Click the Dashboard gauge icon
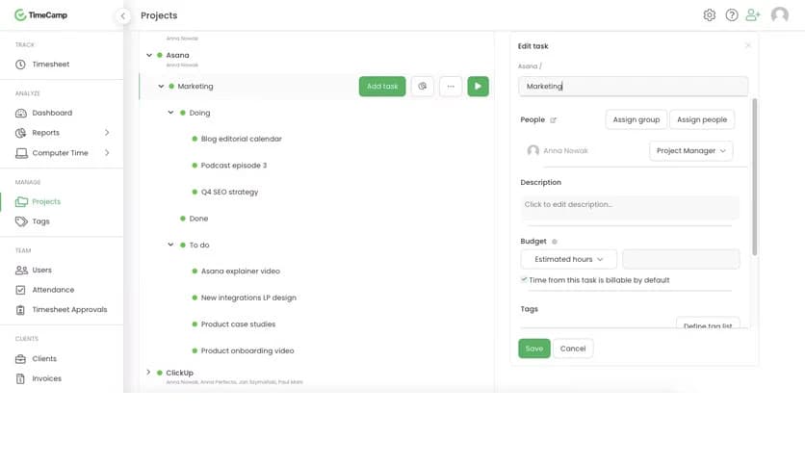Viewport: 805px width, 466px height. coord(21,113)
